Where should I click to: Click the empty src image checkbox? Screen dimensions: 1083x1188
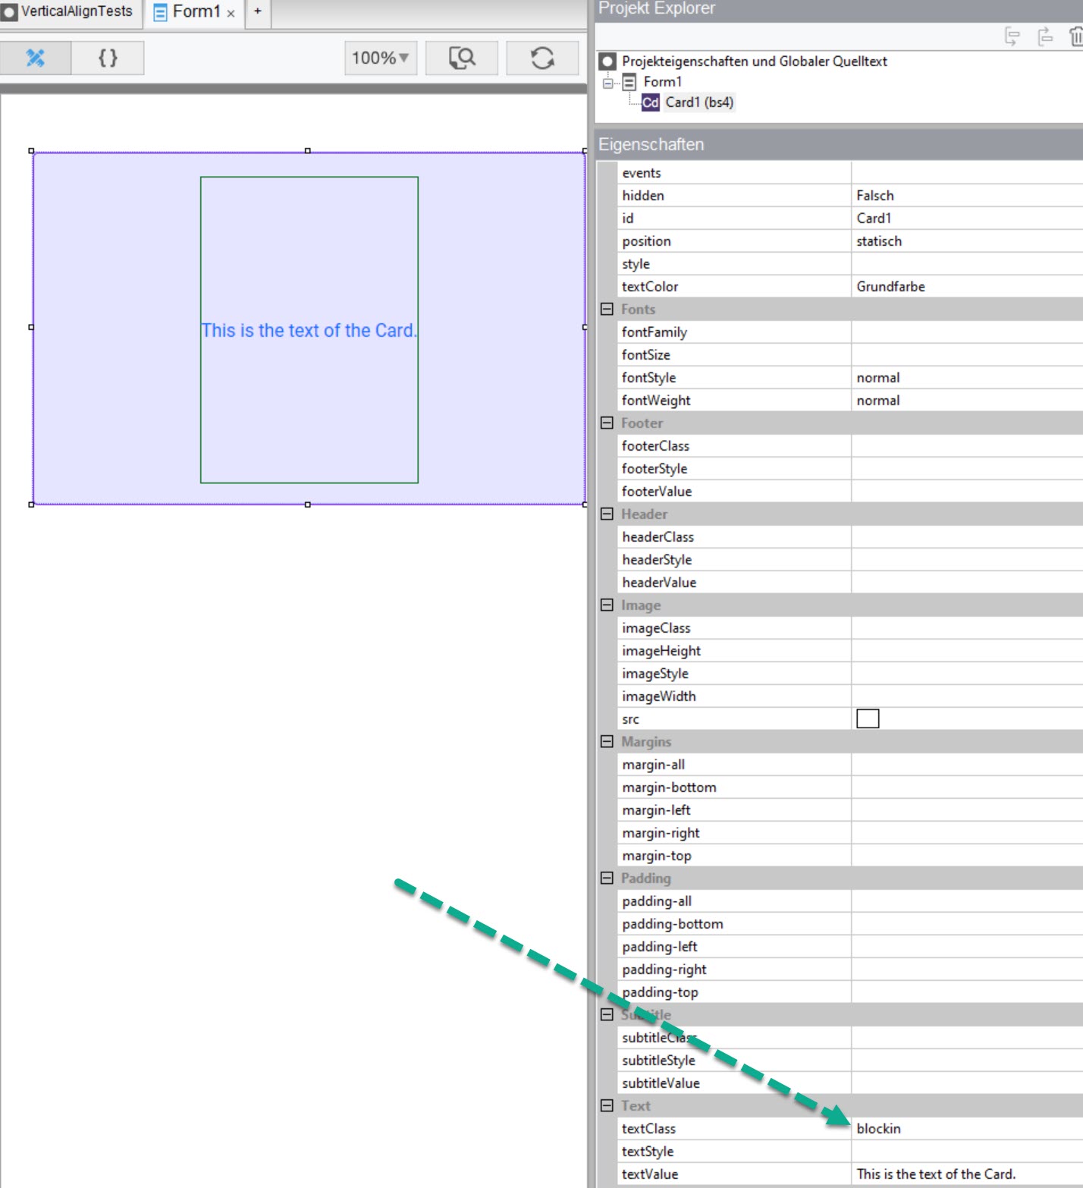click(x=868, y=717)
